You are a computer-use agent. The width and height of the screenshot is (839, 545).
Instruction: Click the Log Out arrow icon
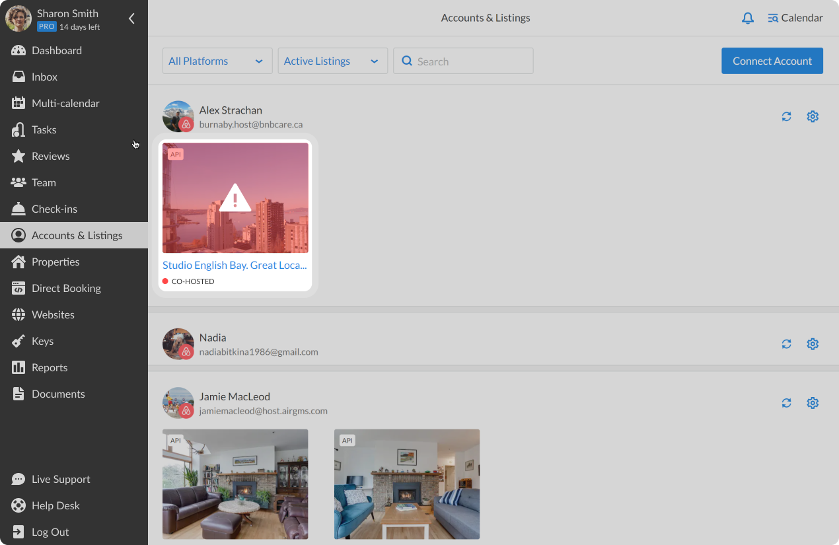[x=18, y=532]
